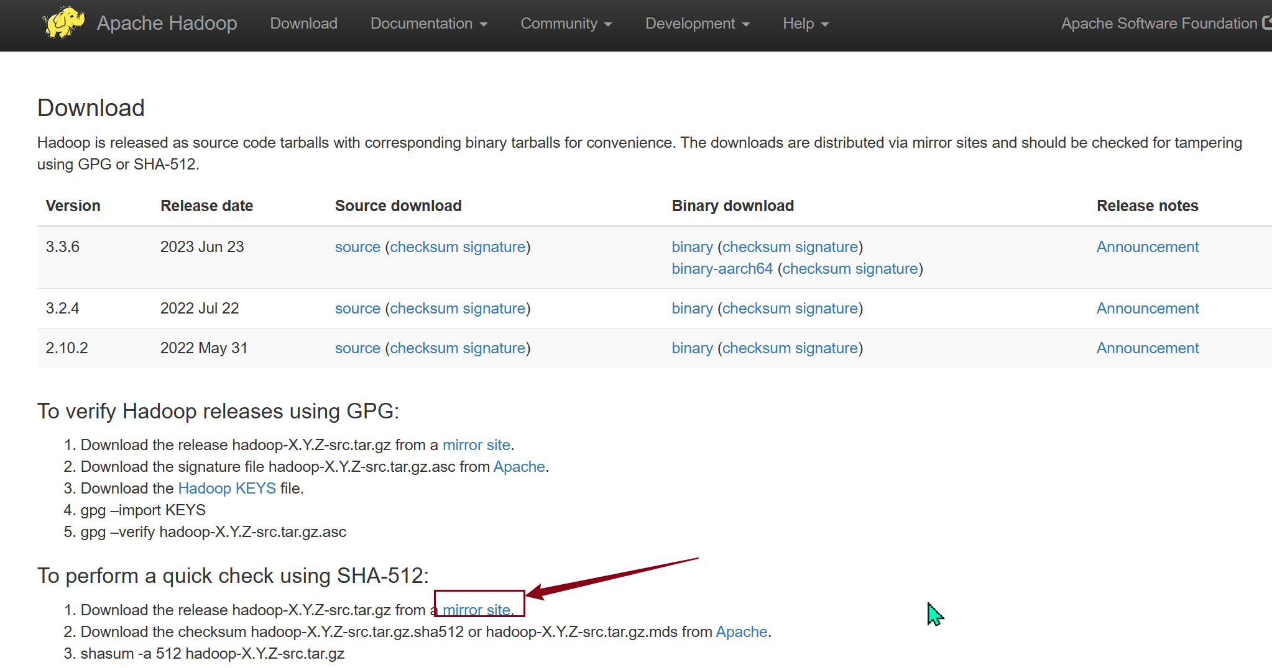Open source signature for version 3.2.4
This screenshot has width=1272, height=668.
point(494,309)
